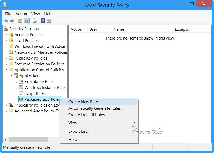Choose Create New Rule... from context menu
The height and width of the screenshot is (153, 214).
[x=98, y=102]
